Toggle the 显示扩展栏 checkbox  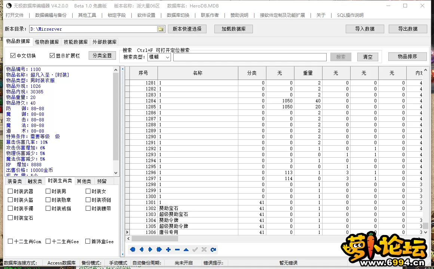coord(52,56)
